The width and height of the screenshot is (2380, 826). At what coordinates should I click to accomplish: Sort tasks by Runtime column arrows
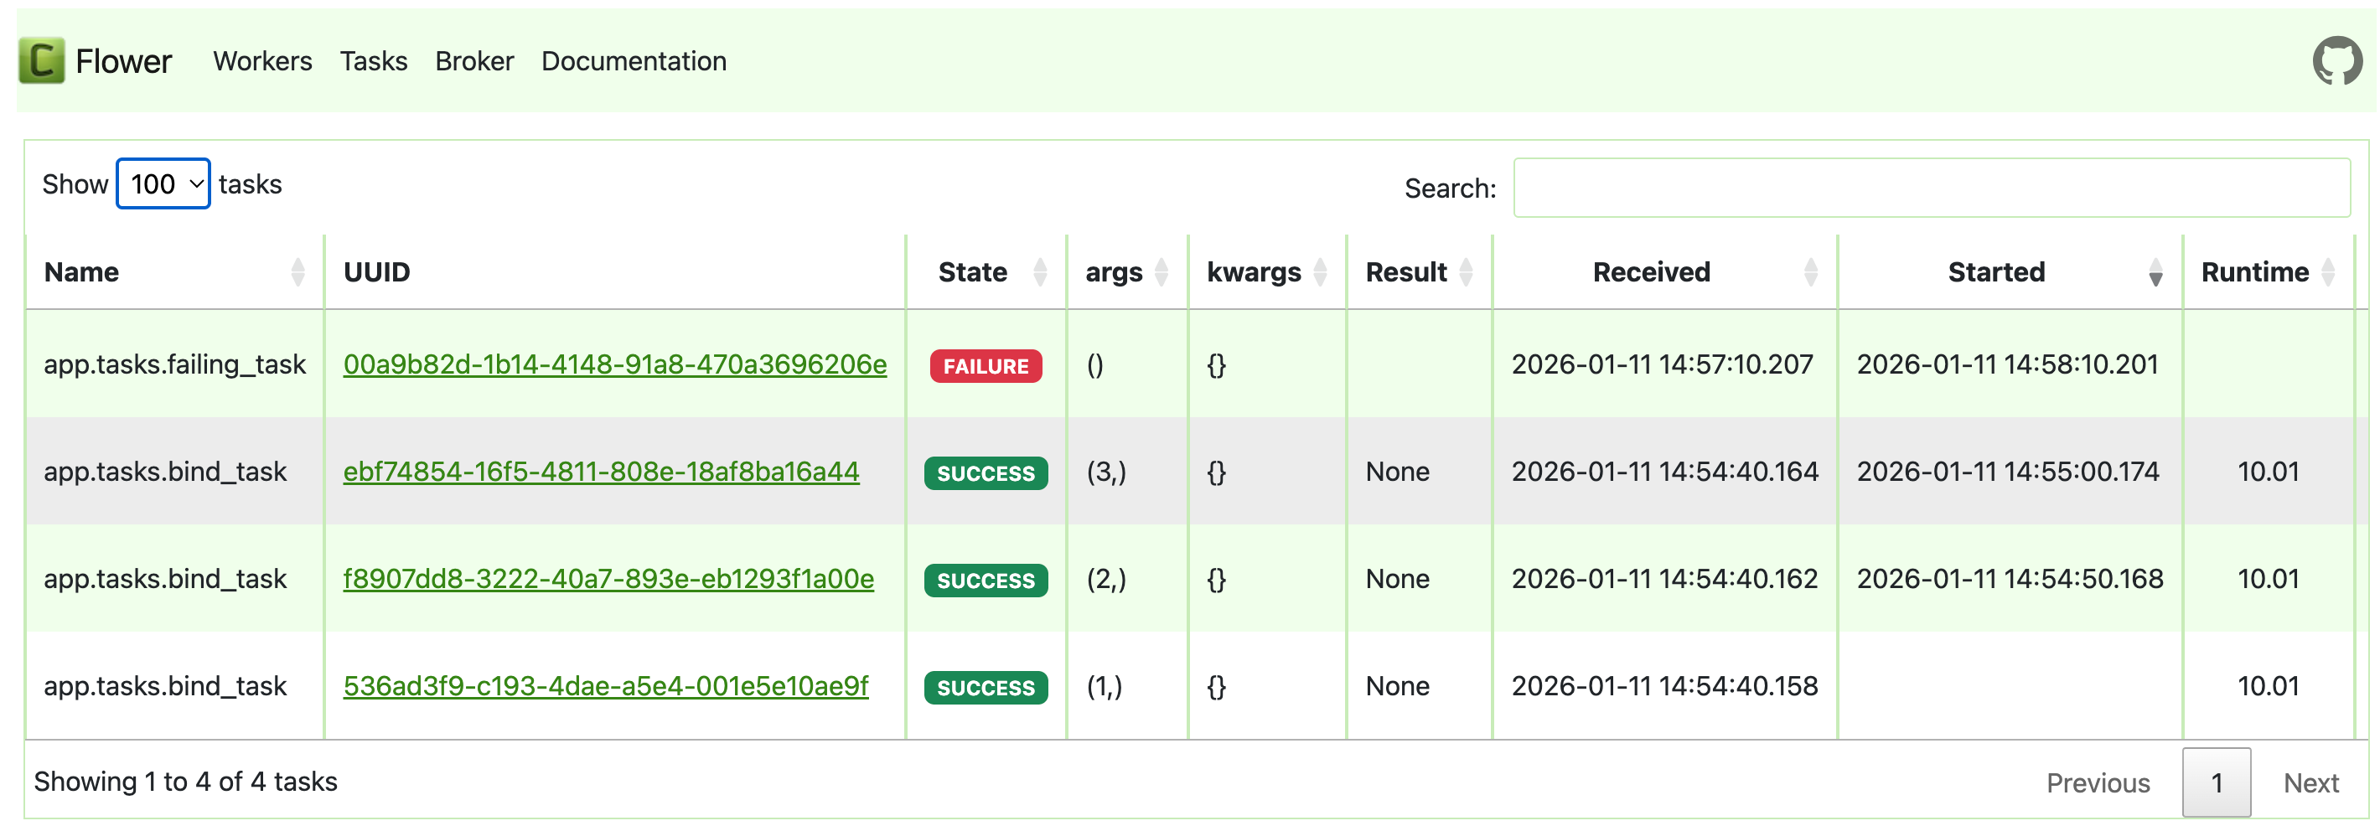click(x=2327, y=272)
